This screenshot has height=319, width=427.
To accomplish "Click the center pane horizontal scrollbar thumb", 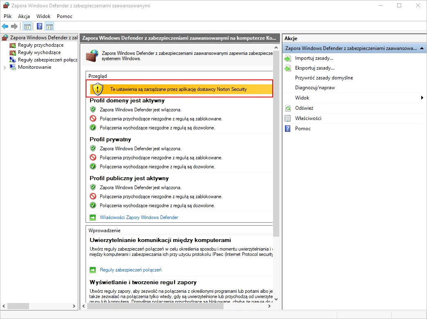I will click(x=155, y=306).
